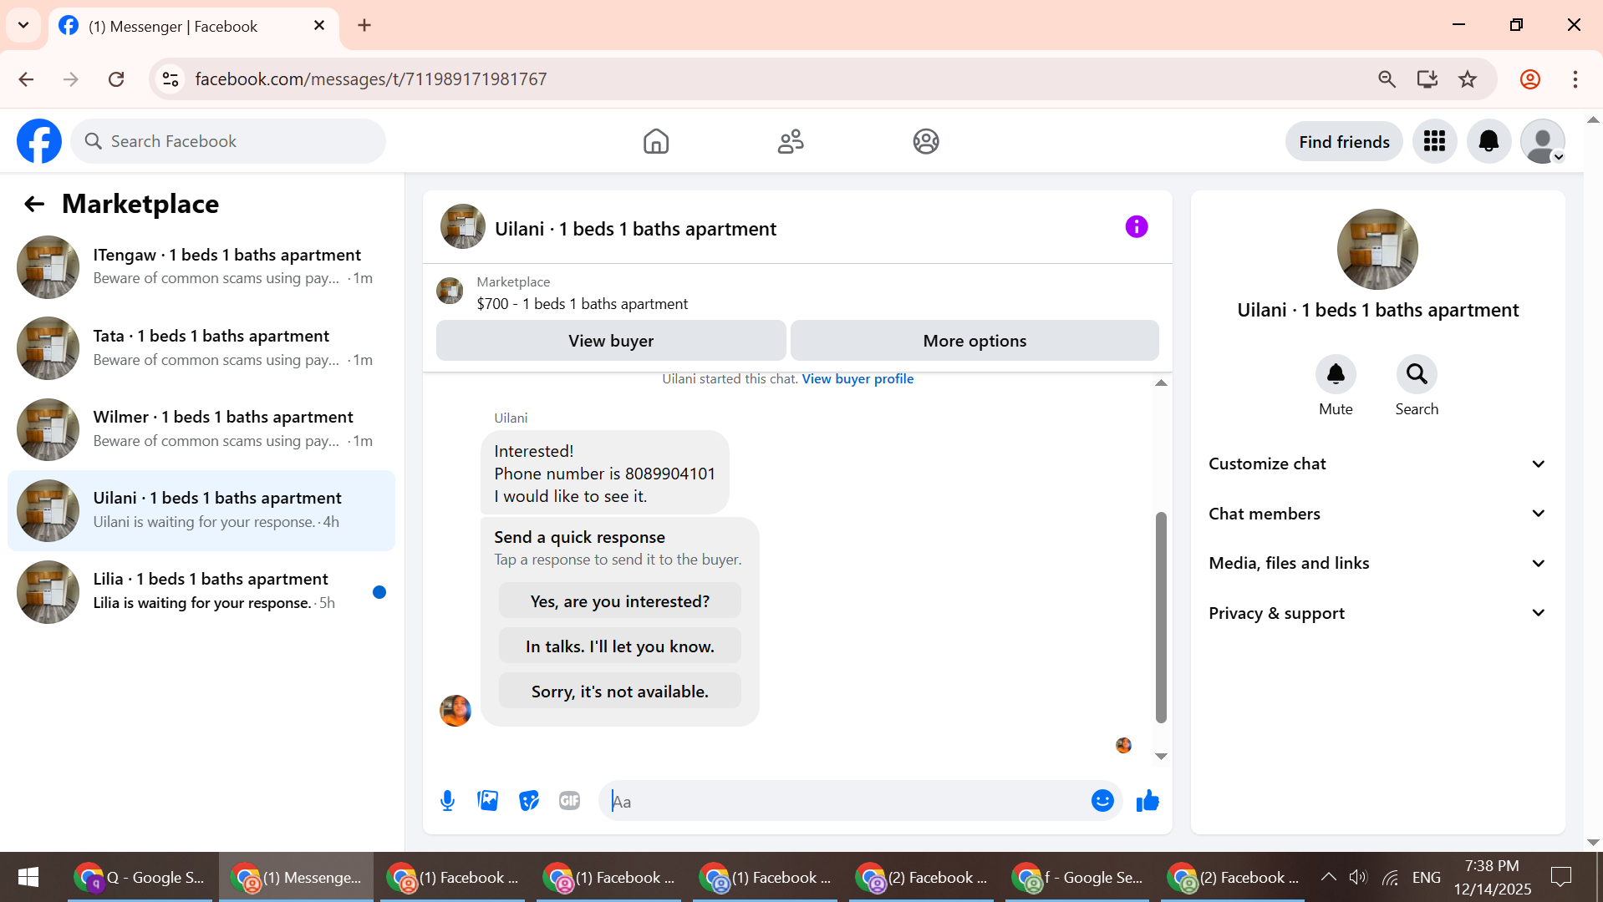This screenshot has height=902, width=1603.
Task: Click the chat scroll down arrow
Action: coord(1161,756)
